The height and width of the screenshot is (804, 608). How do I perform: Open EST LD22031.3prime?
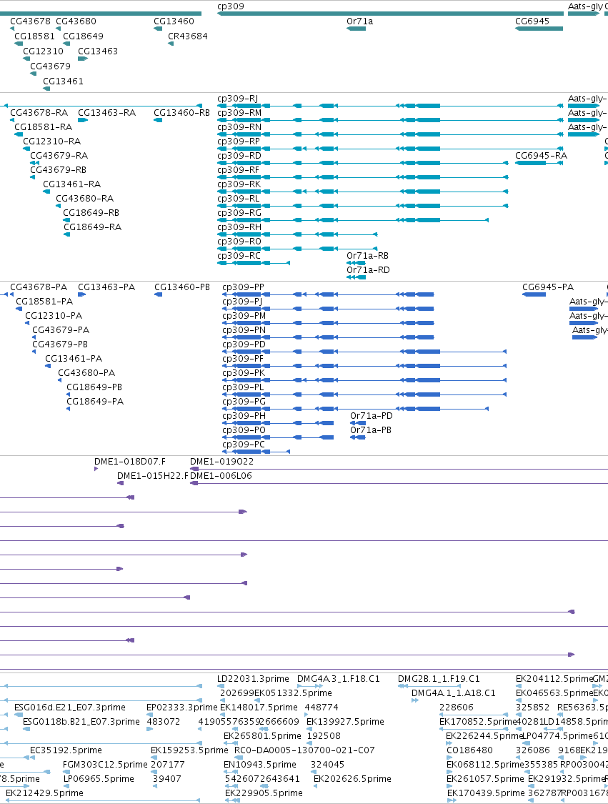pyautogui.click(x=253, y=679)
